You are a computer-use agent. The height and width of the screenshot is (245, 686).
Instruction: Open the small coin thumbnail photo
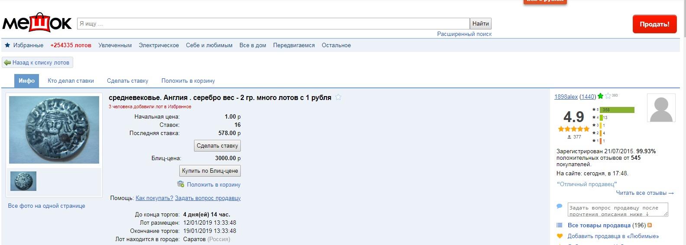23,181
